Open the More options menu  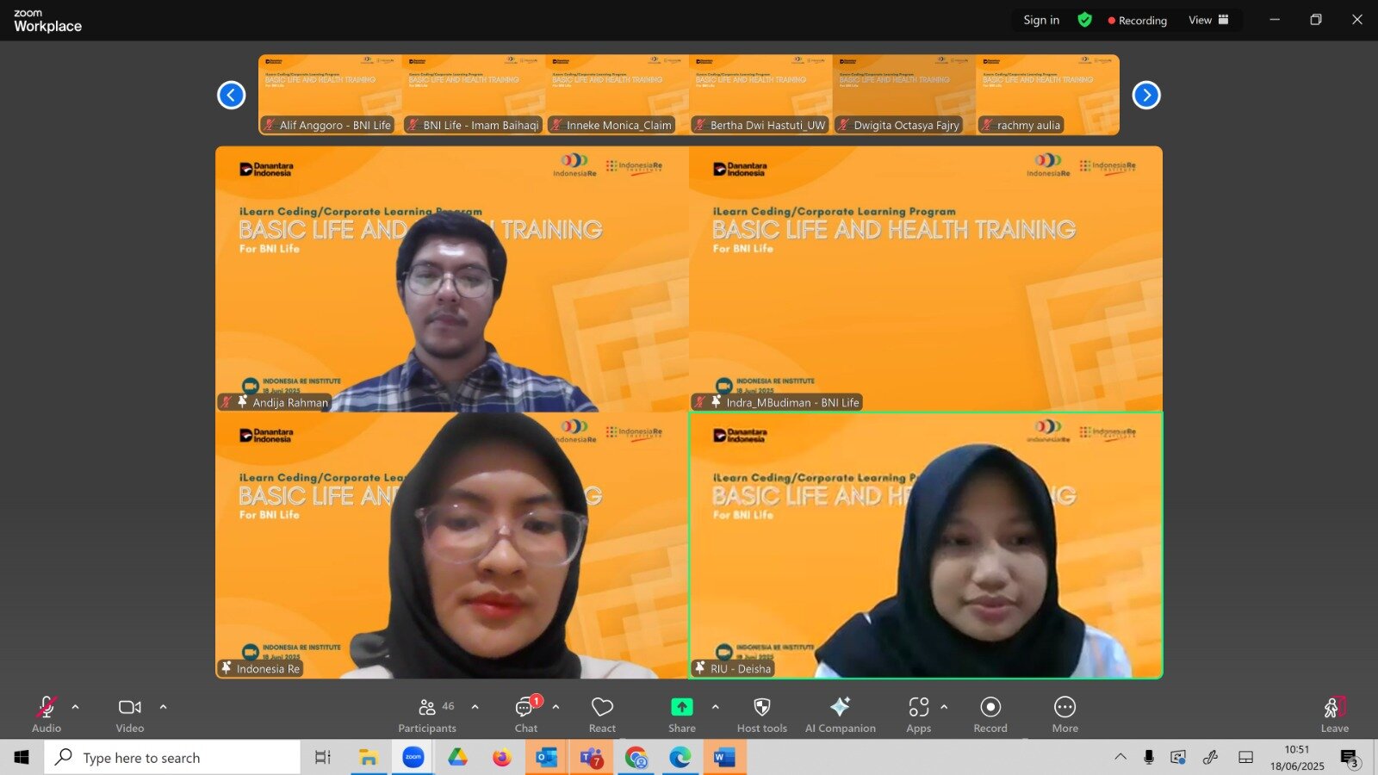click(1065, 715)
